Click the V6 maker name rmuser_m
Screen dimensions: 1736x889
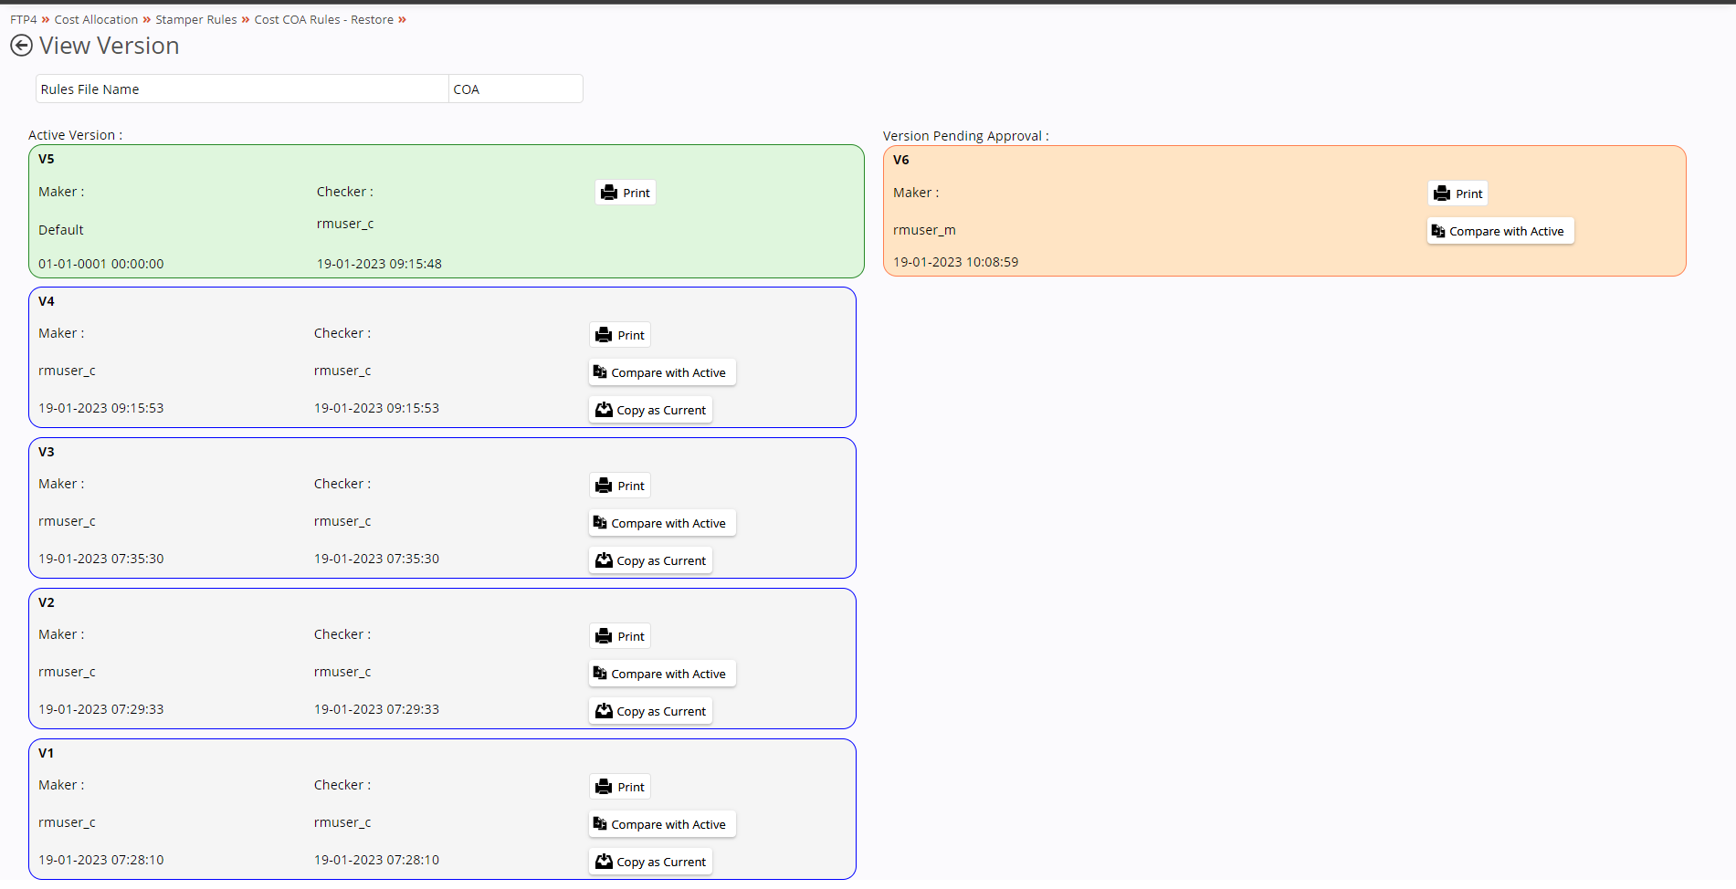point(924,230)
